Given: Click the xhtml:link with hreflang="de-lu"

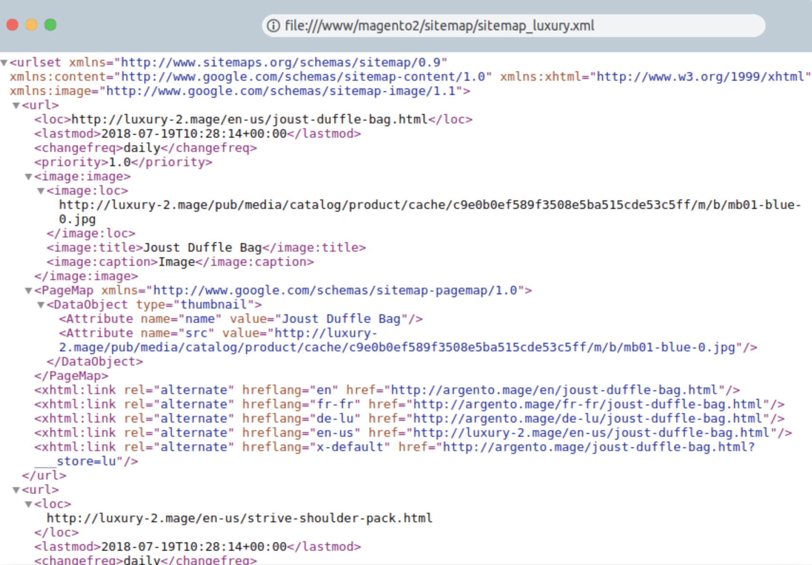Looking at the screenshot, I should pyautogui.click(x=409, y=419).
